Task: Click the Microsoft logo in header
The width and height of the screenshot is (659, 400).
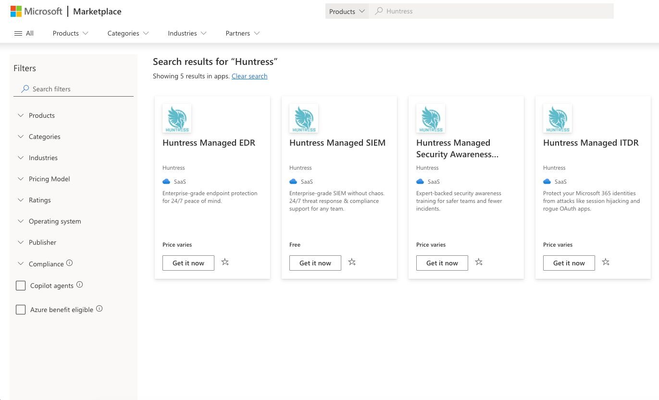Action: (x=37, y=11)
